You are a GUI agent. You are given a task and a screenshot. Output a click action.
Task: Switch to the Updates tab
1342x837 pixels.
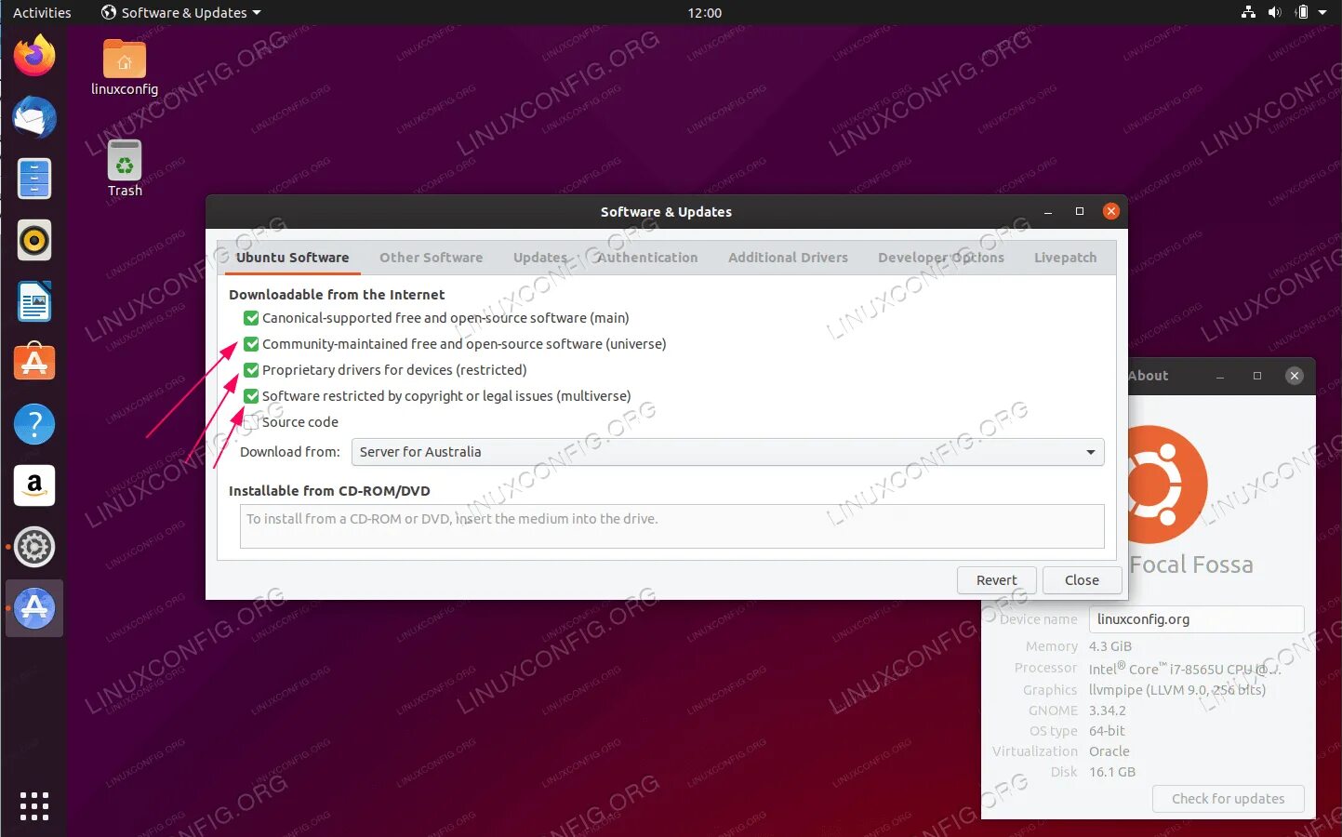(x=539, y=258)
